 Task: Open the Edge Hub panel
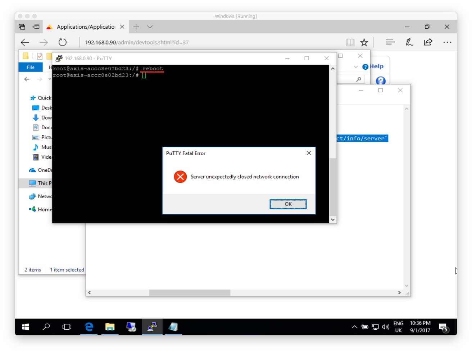[x=390, y=42]
